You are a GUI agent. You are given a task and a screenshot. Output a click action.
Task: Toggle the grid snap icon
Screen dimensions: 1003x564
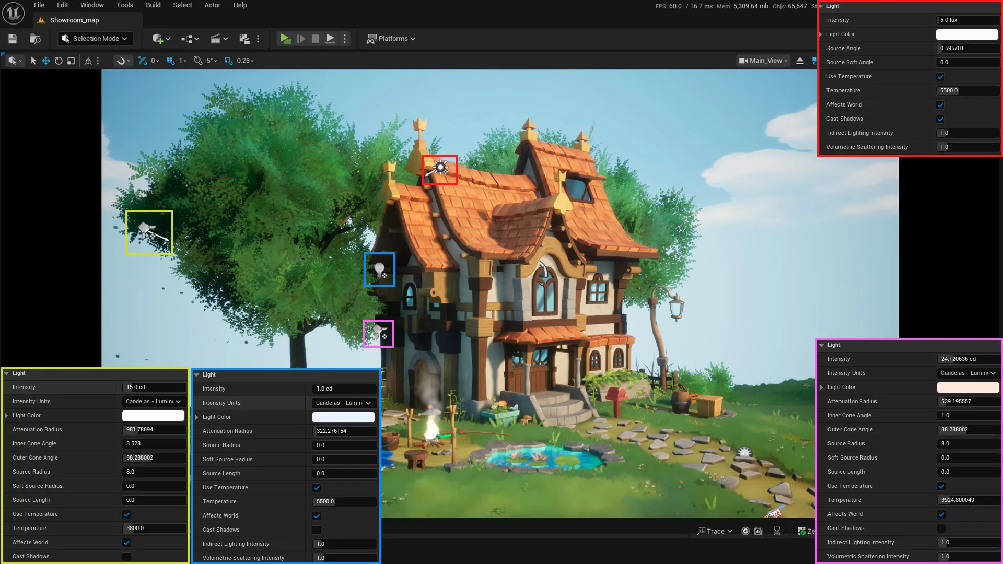point(170,61)
